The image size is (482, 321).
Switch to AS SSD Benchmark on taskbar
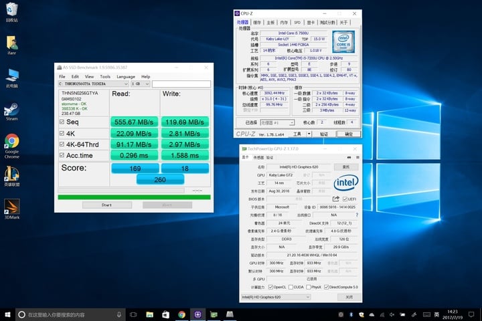230,314
